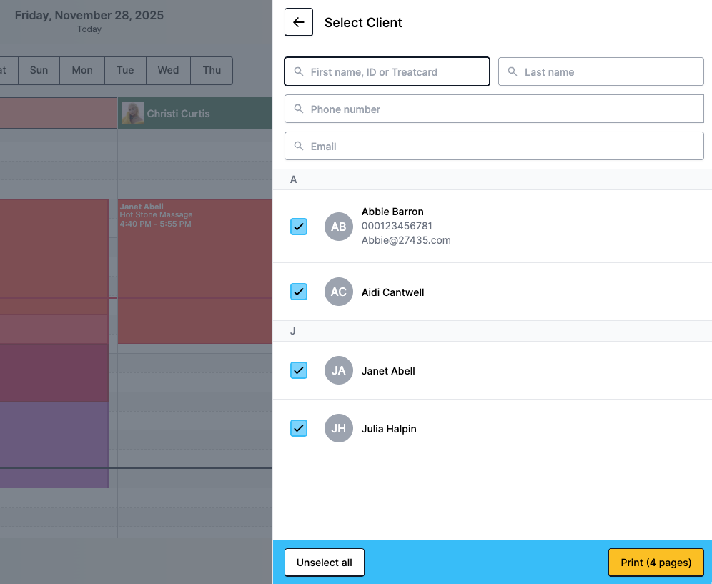Click the back arrow button
The image size is (712, 584).
click(299, 22)
